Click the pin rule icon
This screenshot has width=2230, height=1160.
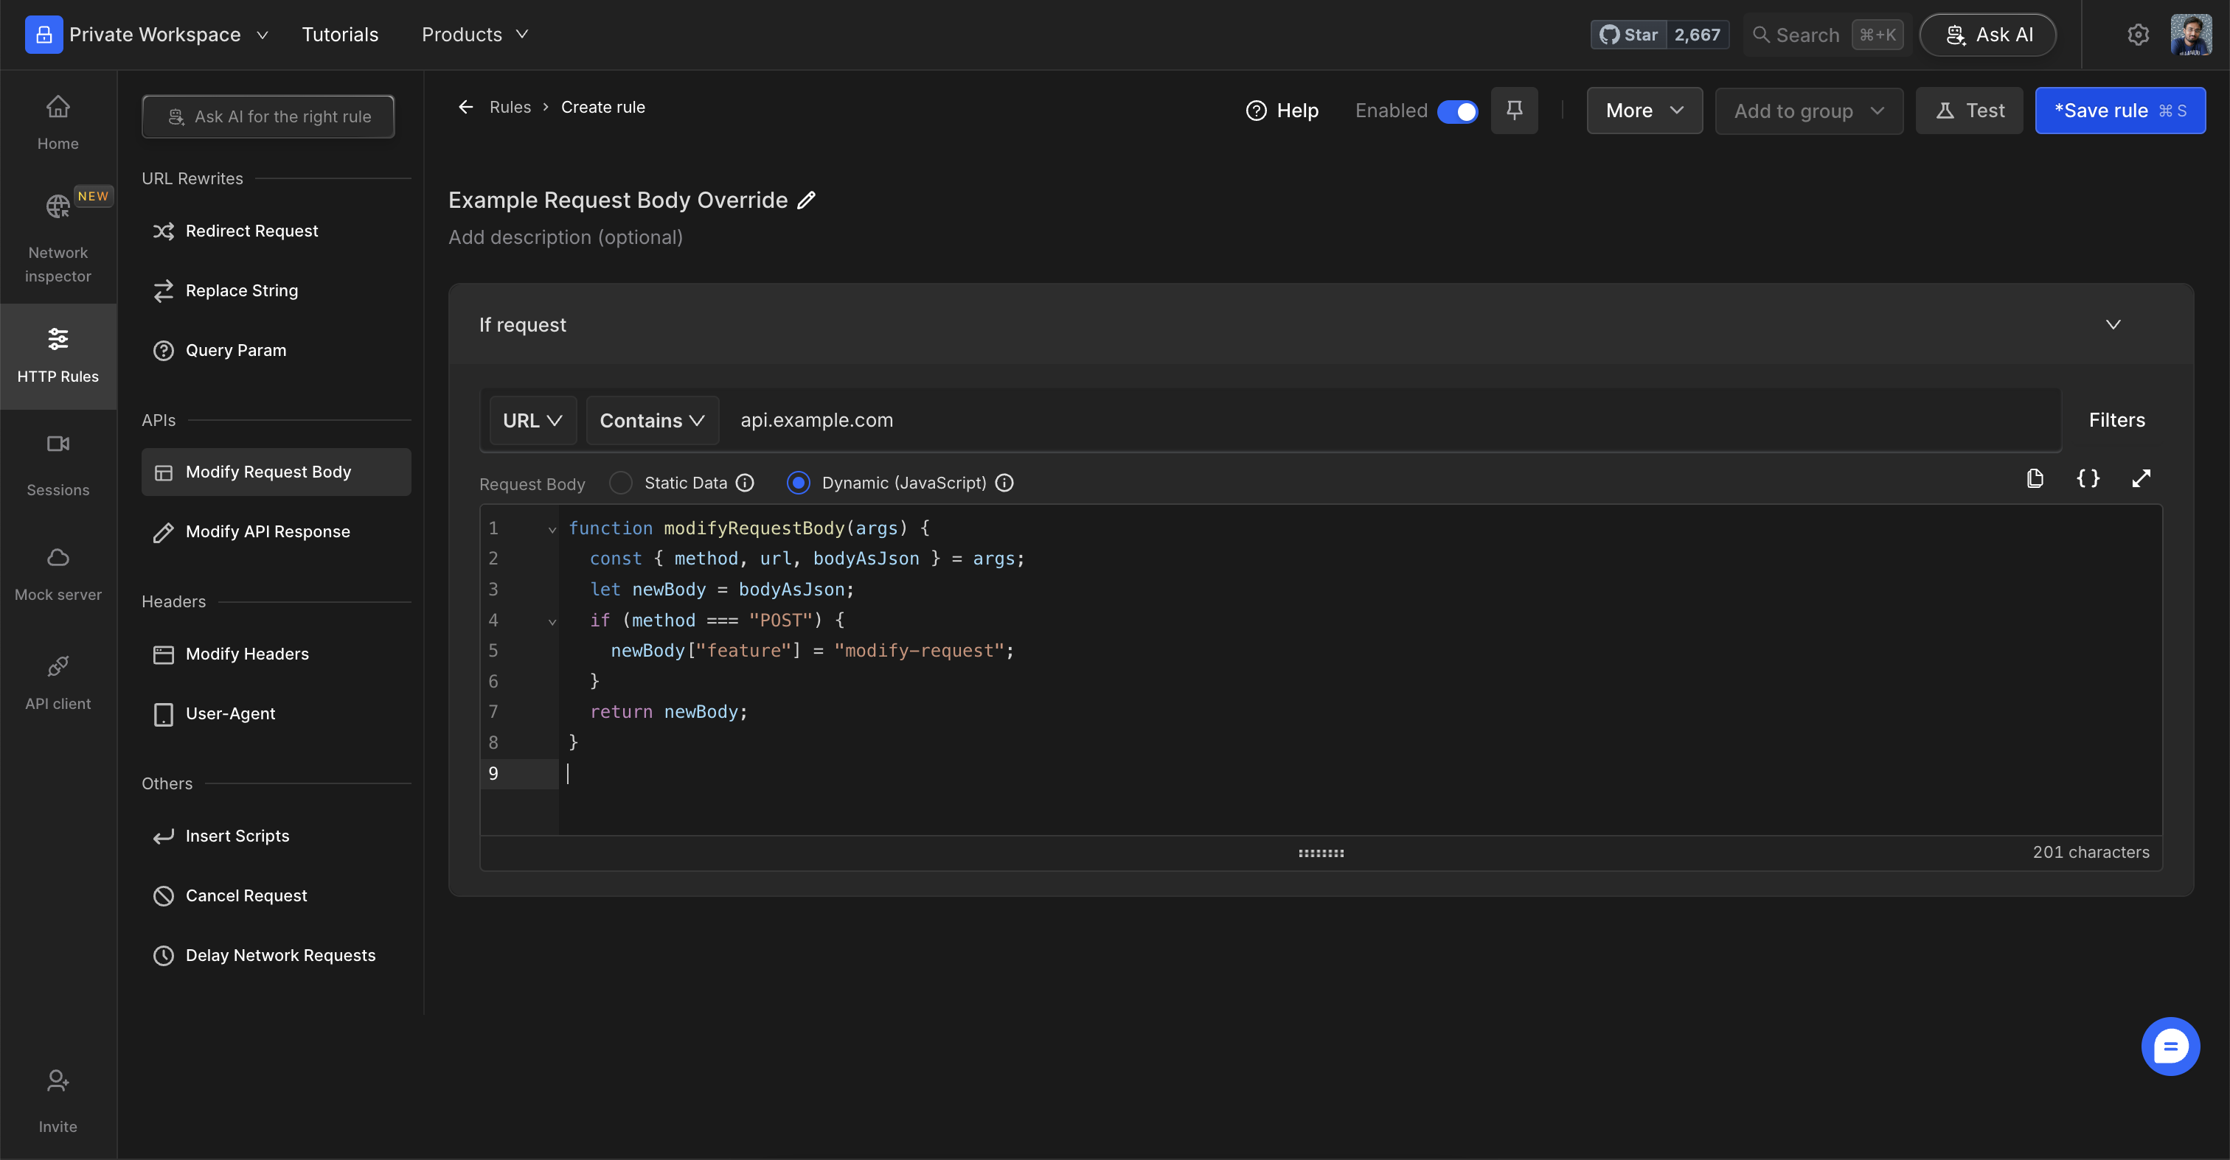1514,110
